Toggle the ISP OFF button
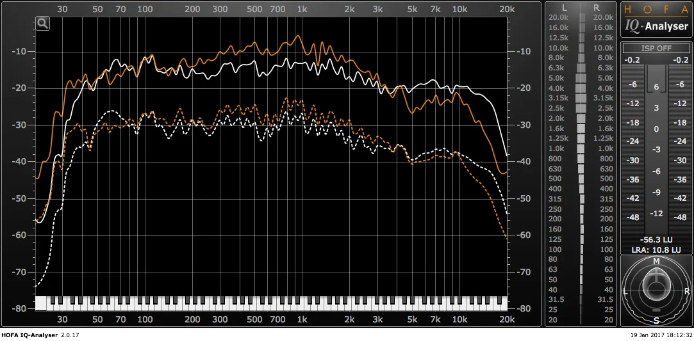694x341 pixels. click(656, 49)
